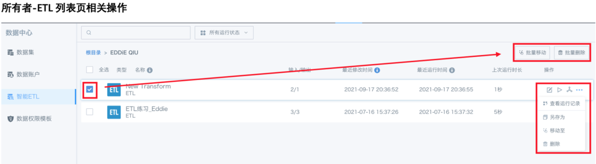
Task: Click the more options ellipsis icon
Action: pos(579,90)
